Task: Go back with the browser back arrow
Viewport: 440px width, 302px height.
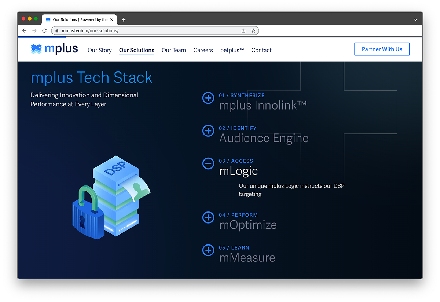Action: (24, 31)
